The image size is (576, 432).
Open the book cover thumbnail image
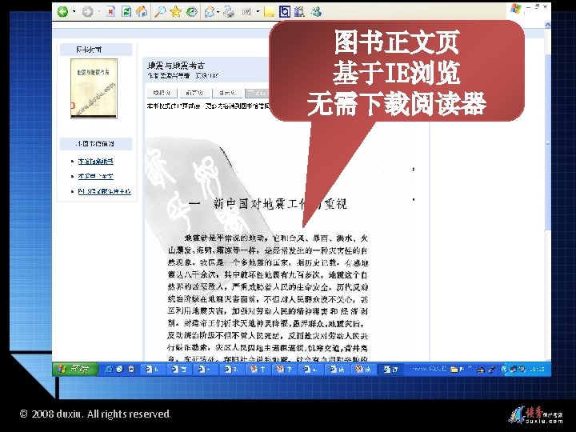coord(94,89)
